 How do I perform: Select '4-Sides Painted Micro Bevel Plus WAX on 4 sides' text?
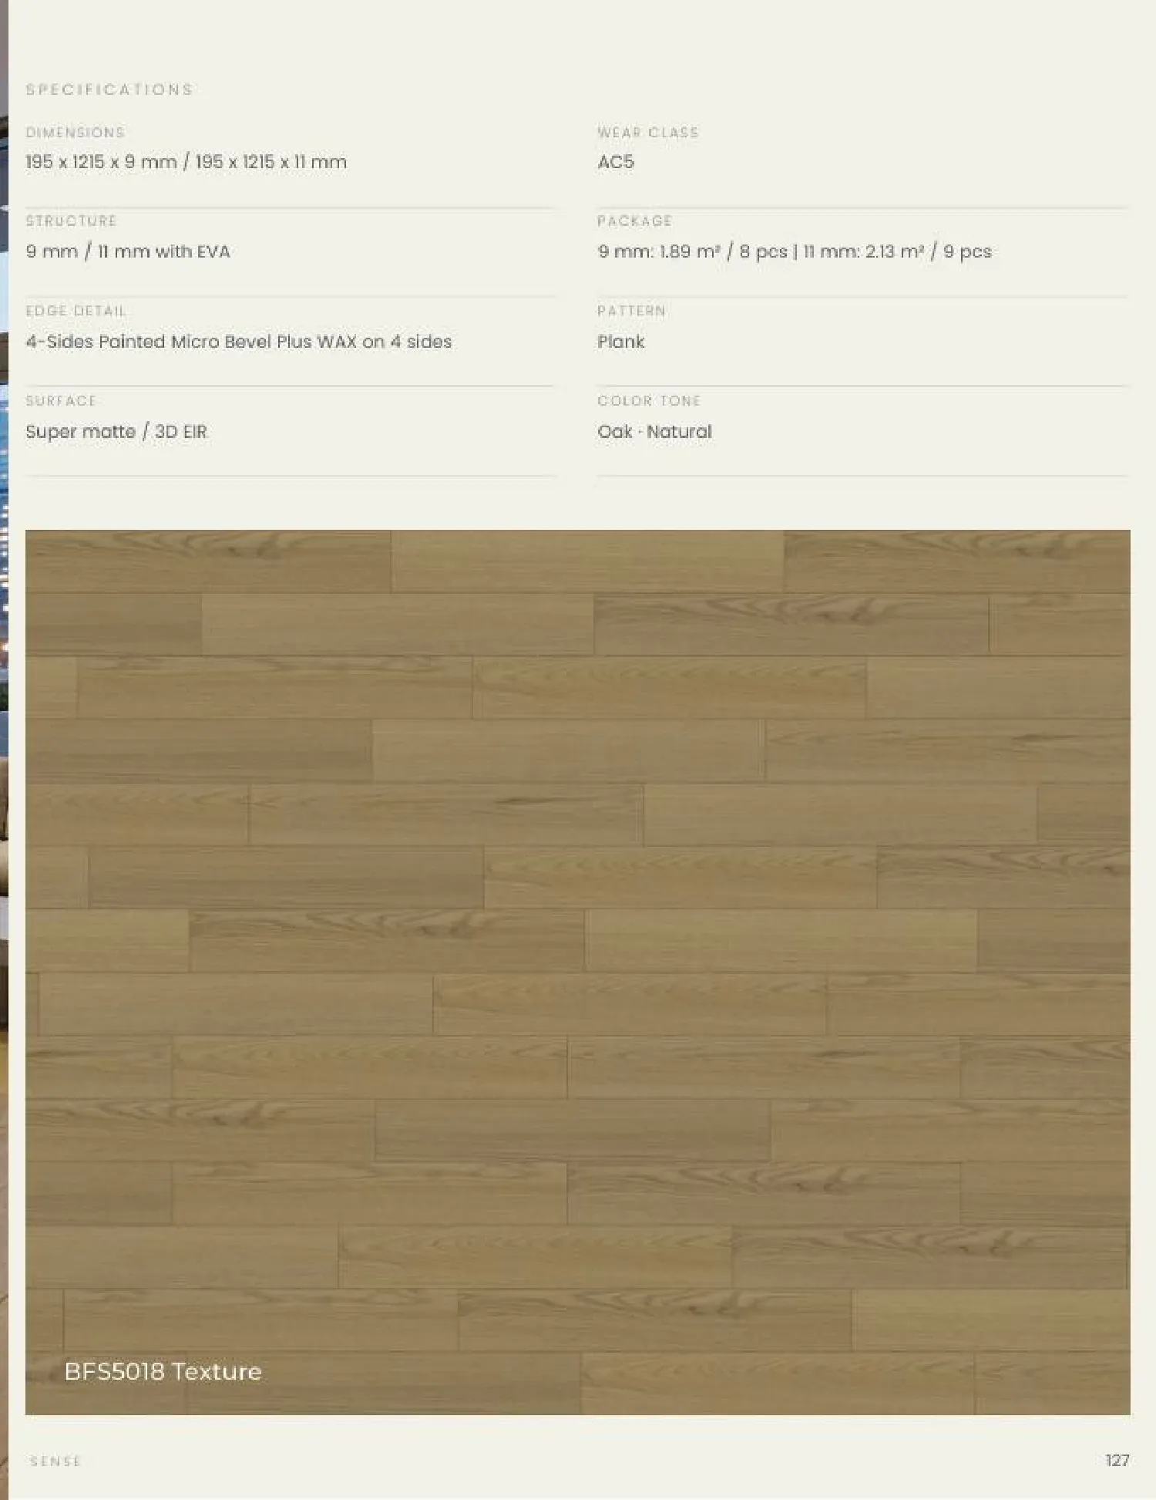click(239, 342)
